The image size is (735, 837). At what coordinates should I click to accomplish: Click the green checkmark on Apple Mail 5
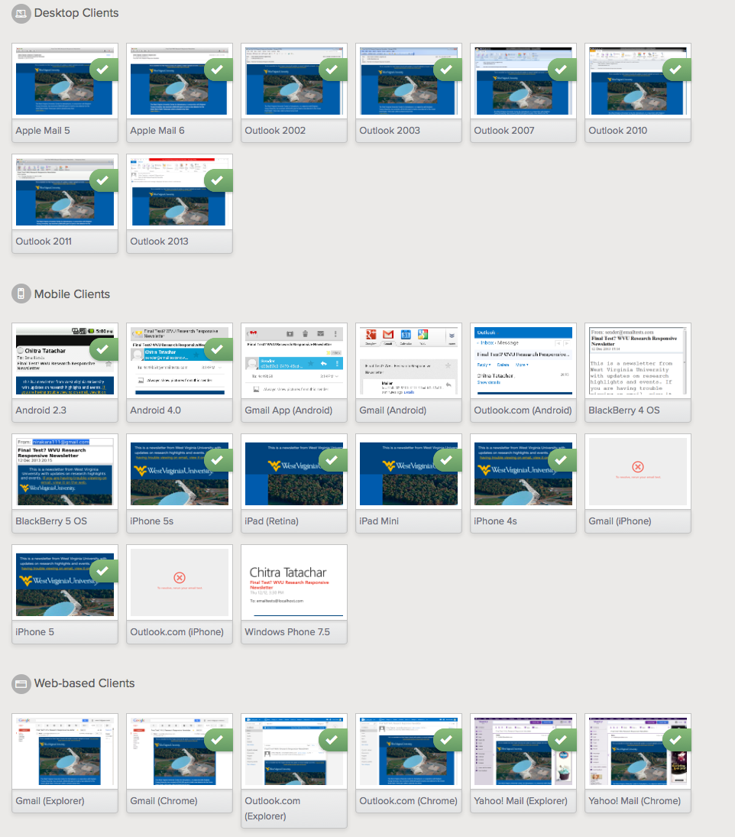pos(103,70)
